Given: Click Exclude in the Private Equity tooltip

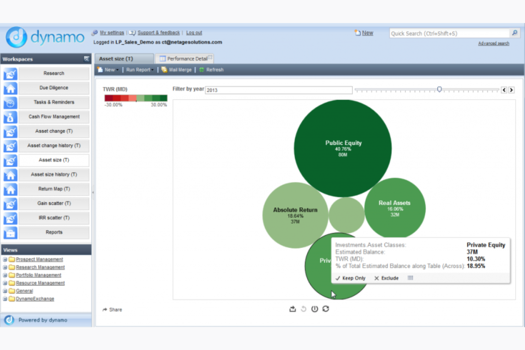Looking at the screenshot, I should click(386, 278).
